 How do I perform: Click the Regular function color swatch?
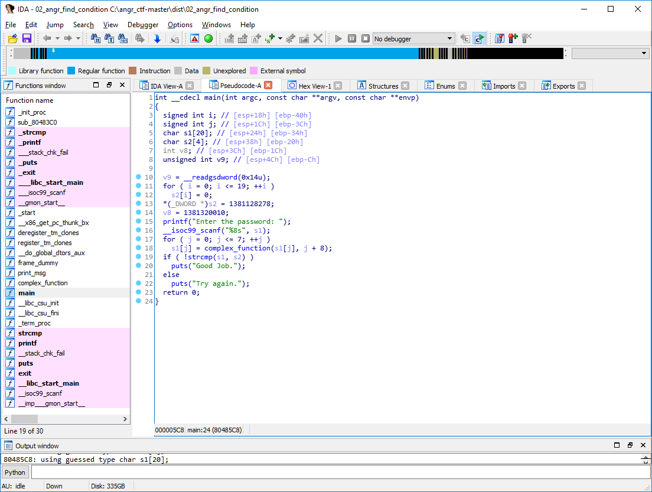click(71, 71)
